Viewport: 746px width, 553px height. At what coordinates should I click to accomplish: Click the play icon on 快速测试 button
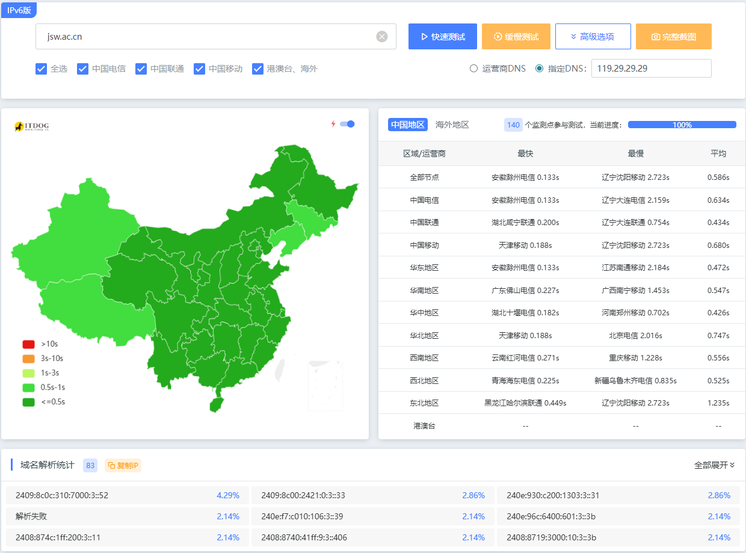click(x=425, y=36)
